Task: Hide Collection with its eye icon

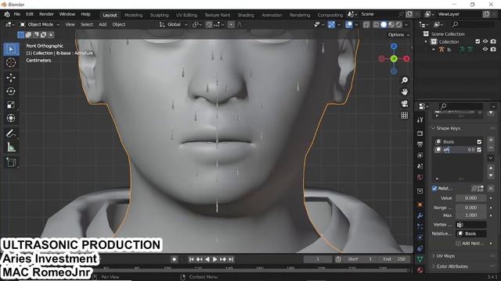Action: pos(485,41)
